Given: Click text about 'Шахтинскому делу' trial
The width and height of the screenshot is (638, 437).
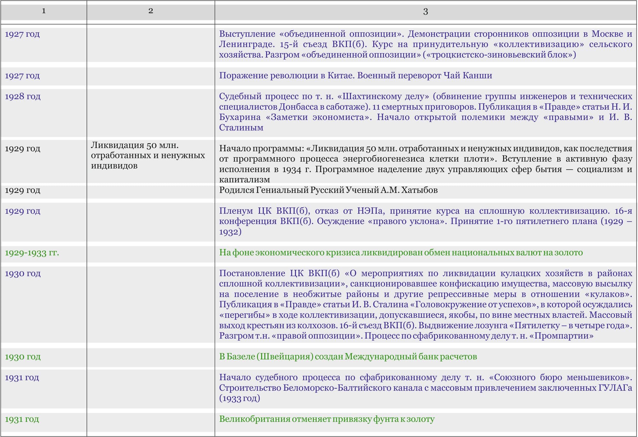Looking at the screenshot, I should 426,112.
